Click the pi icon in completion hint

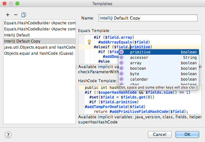[x=197, y=87]
